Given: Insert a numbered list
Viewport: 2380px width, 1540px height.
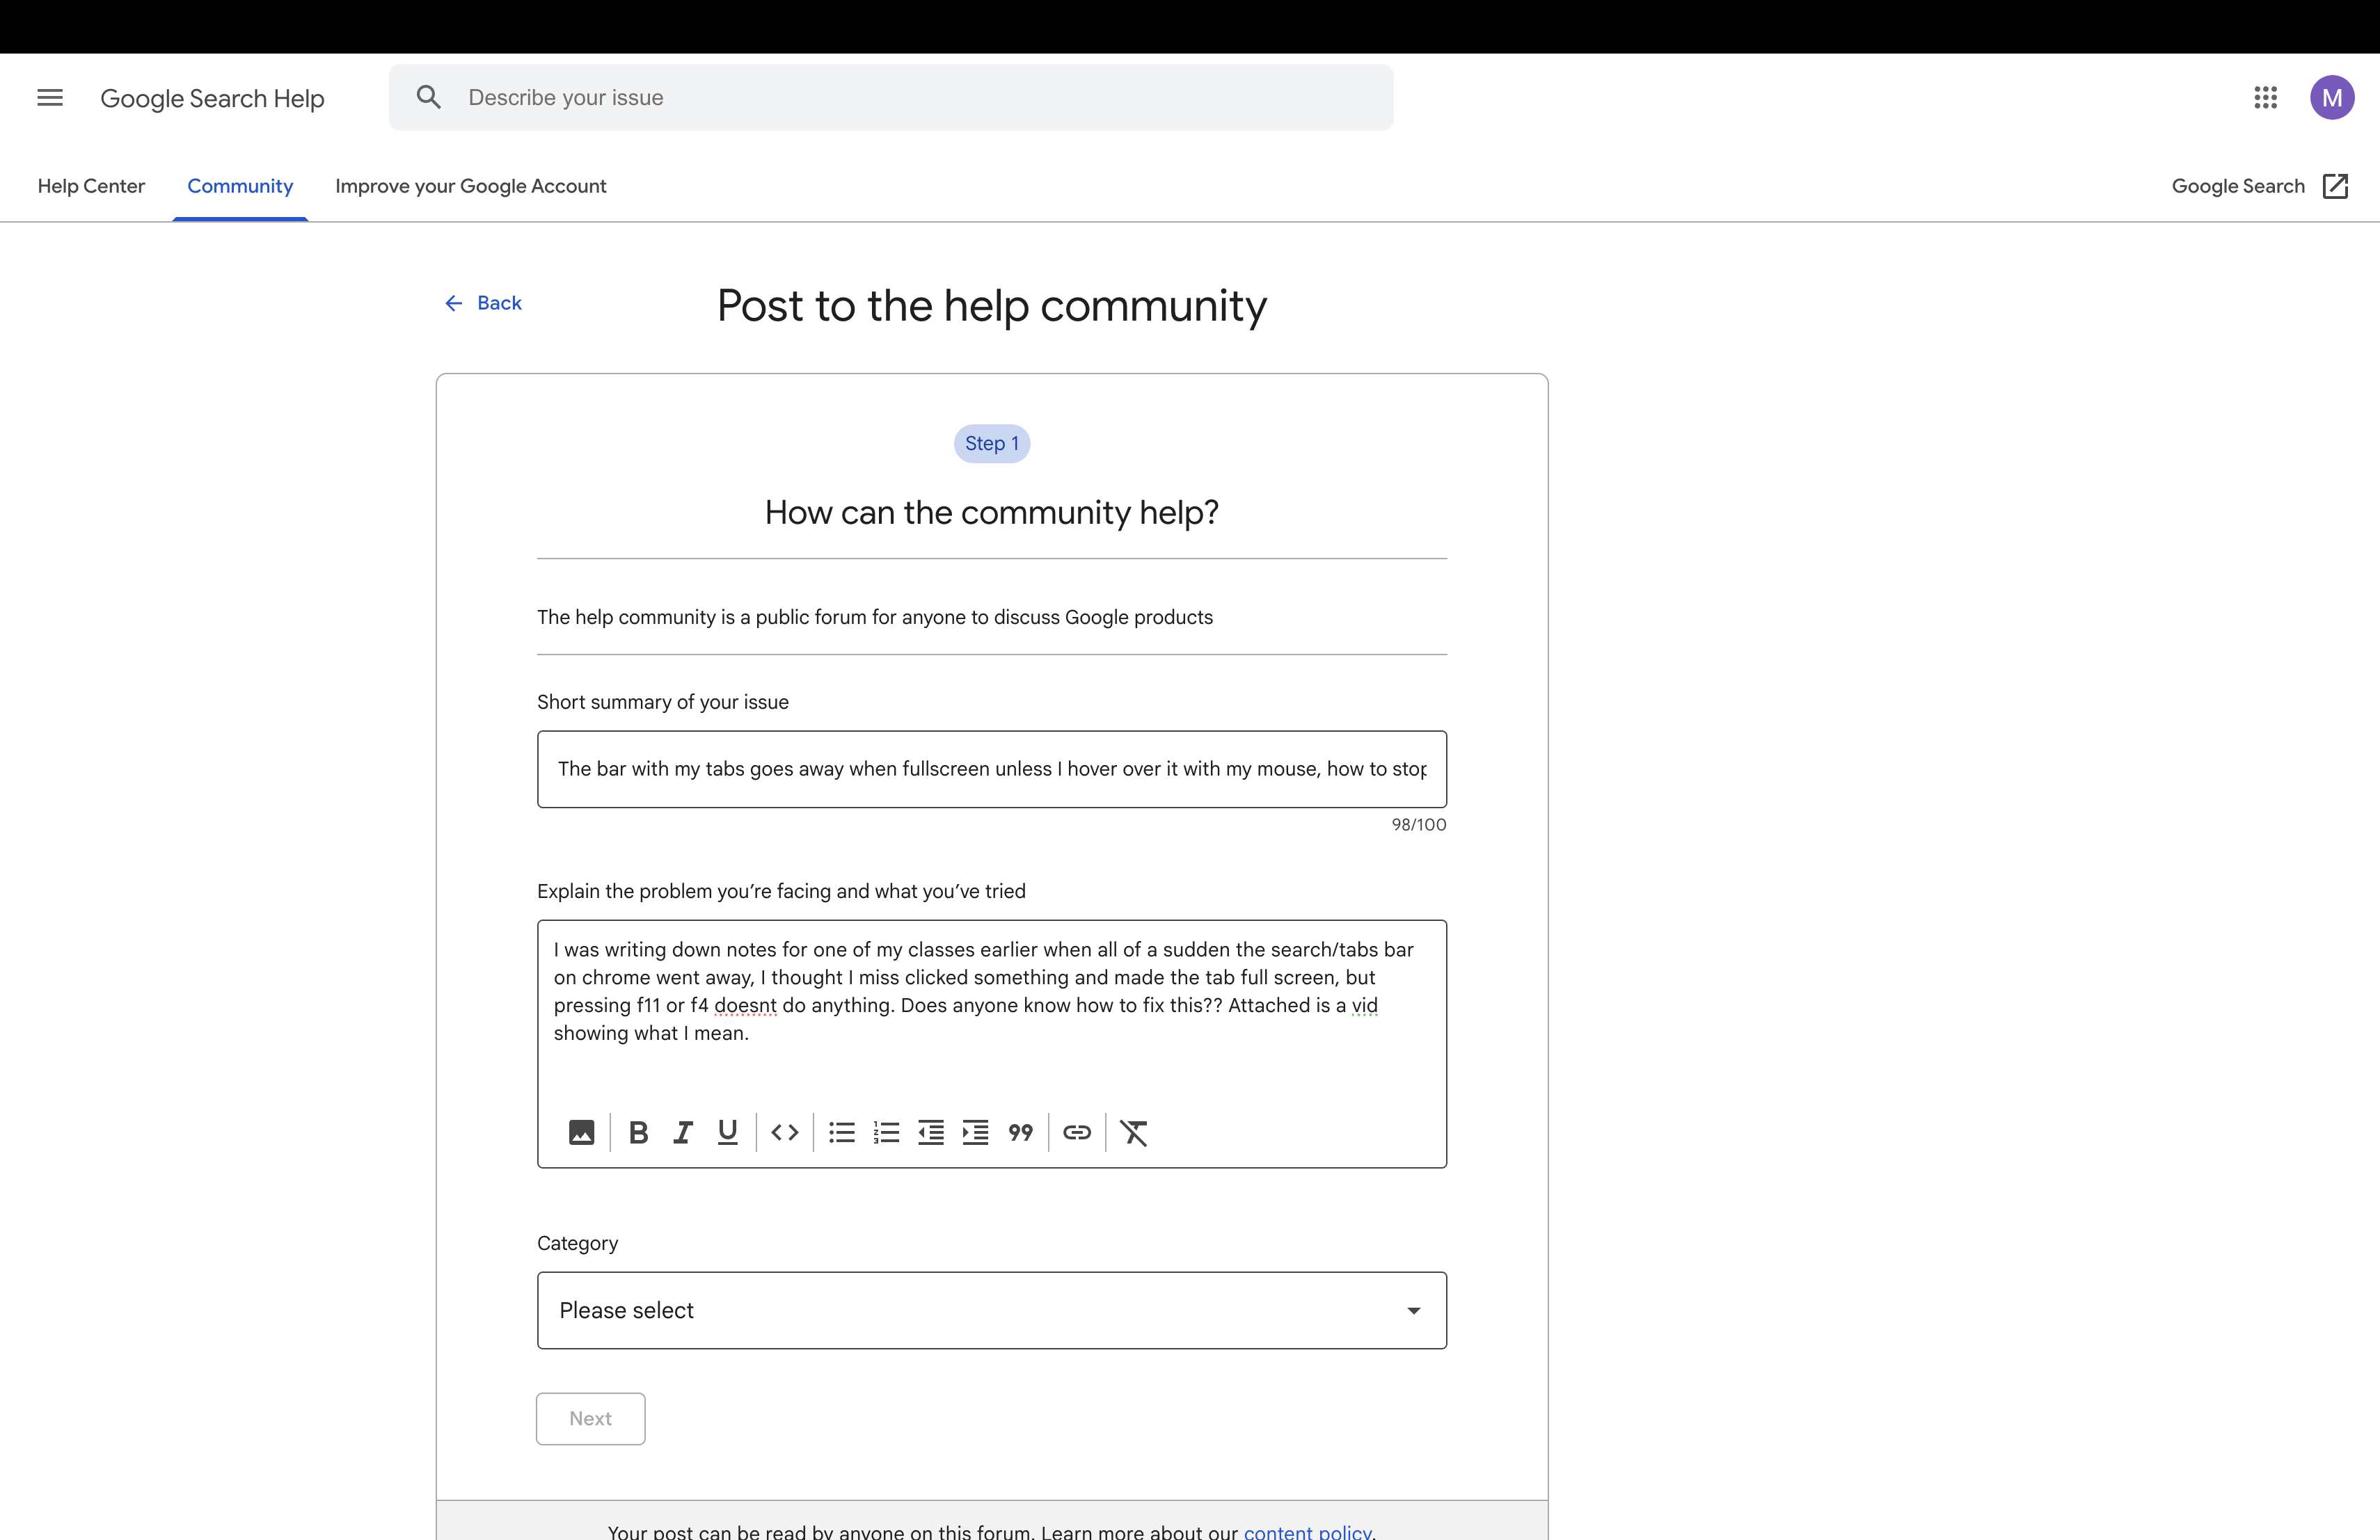Looking at the screenshot, I should pyautogui.click(x=886, y=1132).
